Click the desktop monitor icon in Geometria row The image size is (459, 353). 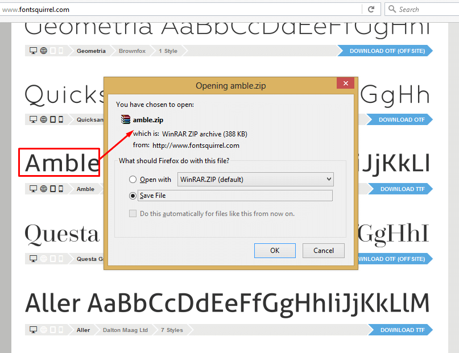pyautogui.click(x=33, y=51)
